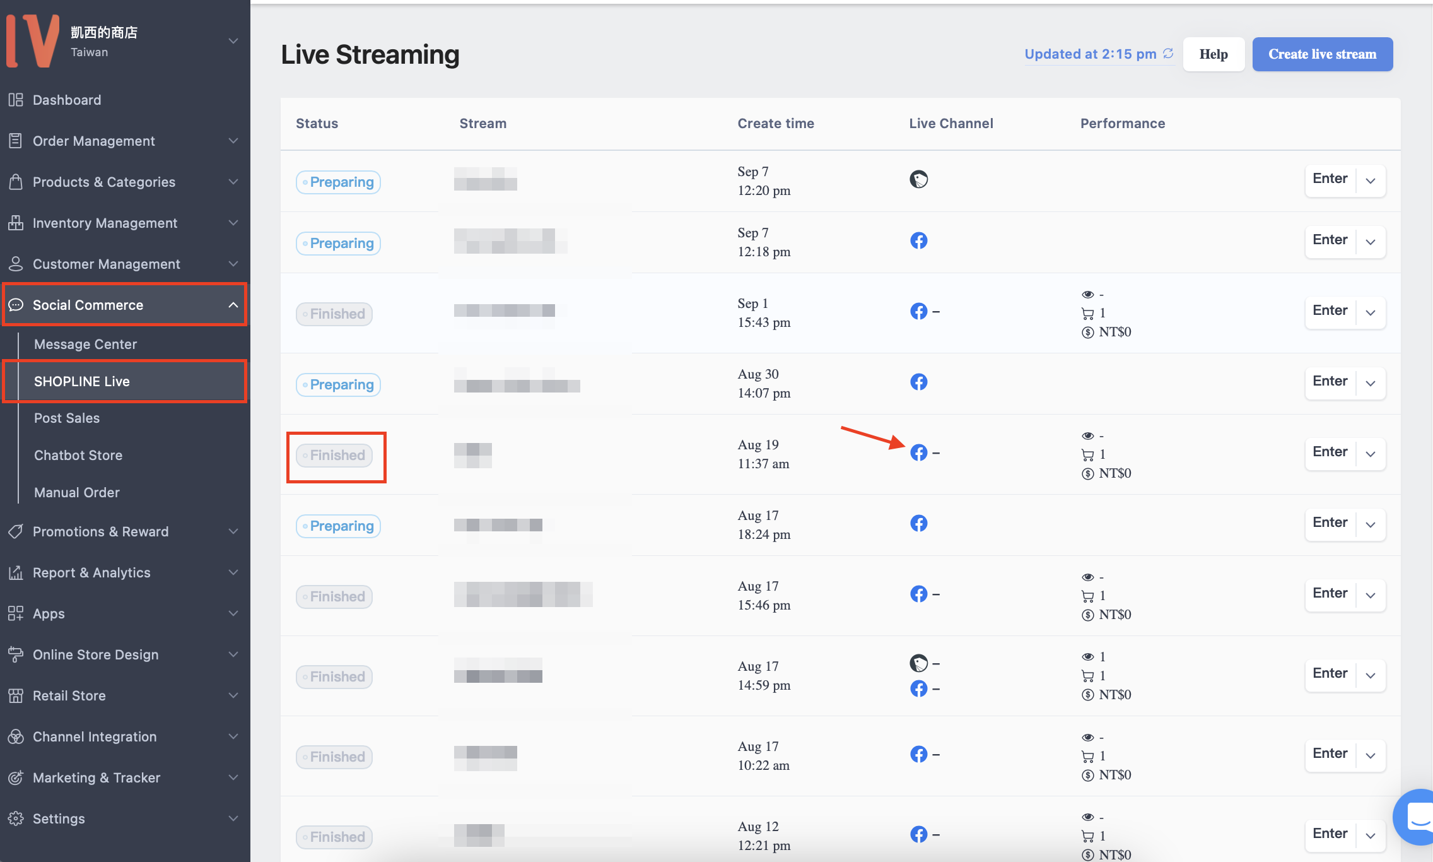Click the Create time column header
Screen dimensions: 1433x862
[776, 124]
